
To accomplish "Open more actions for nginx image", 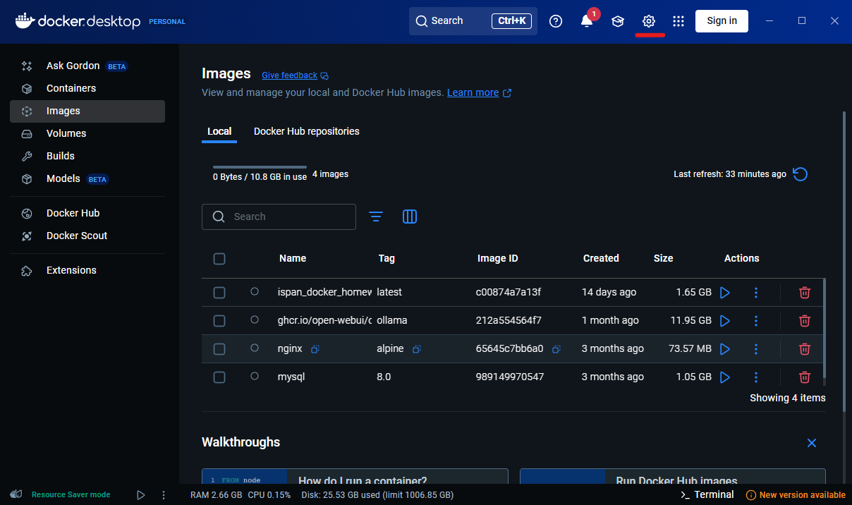I will 756,348.
